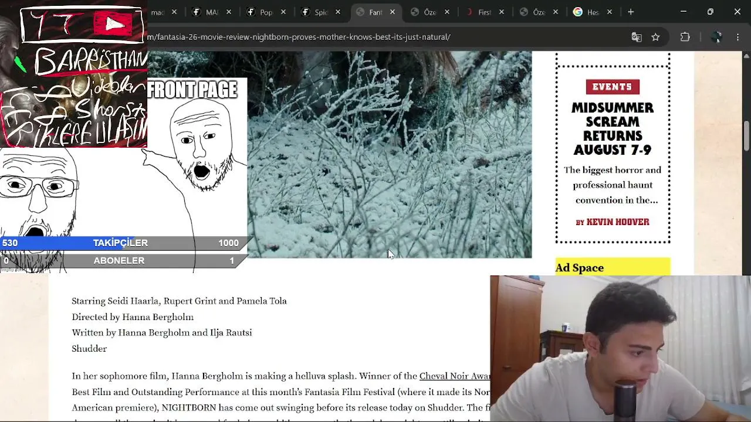Click the ABONELER subscriber goal label
This screenshot has width=751, height=422.
tap(119, 261)
